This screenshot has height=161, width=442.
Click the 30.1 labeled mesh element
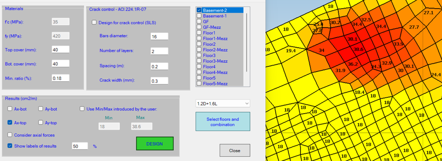point(409,66)
